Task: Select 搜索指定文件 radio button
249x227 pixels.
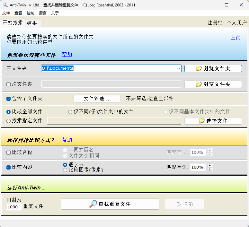Action: (x=8, y=121)
